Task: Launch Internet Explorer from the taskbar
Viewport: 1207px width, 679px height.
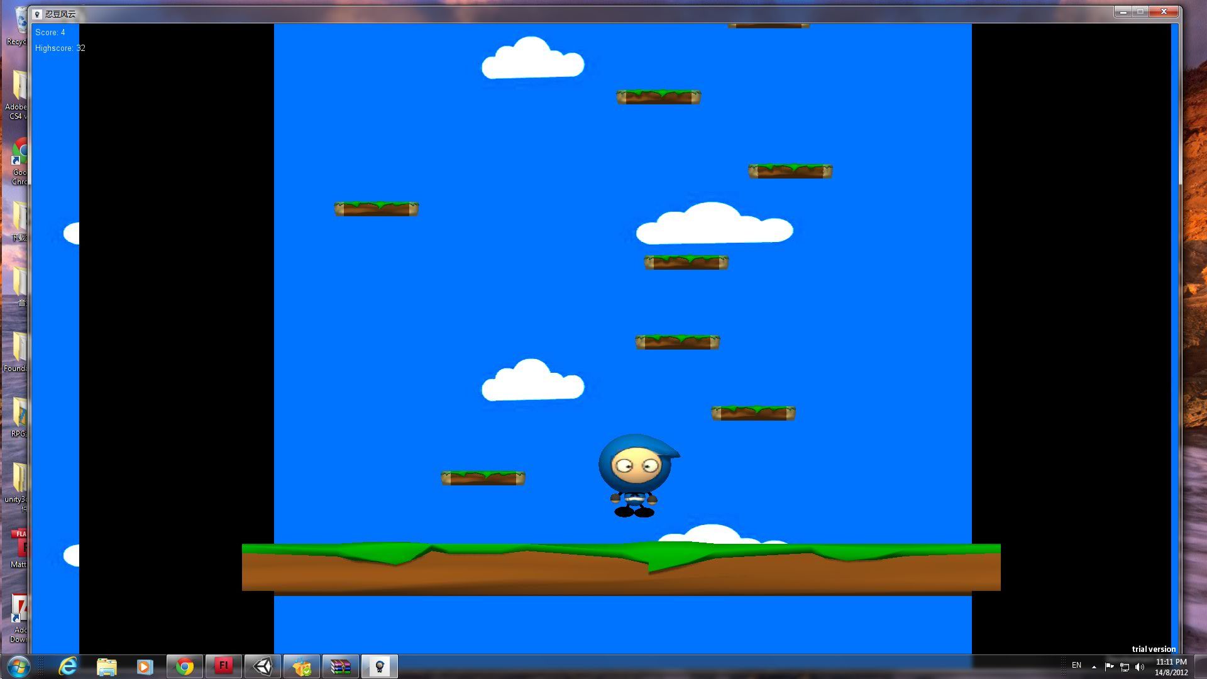Action: [x=68, y=666]
